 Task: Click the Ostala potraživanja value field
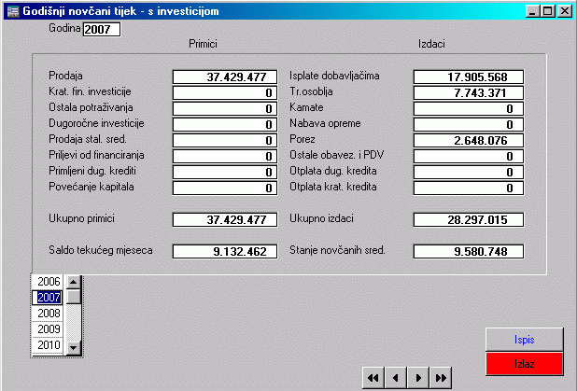coord(225,108)
